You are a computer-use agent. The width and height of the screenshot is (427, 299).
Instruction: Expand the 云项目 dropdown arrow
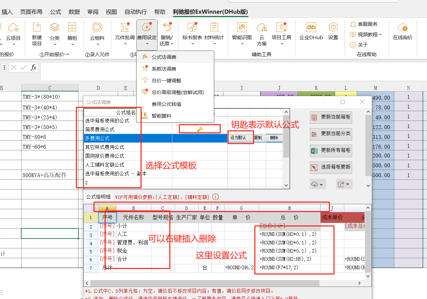(13, 44)
